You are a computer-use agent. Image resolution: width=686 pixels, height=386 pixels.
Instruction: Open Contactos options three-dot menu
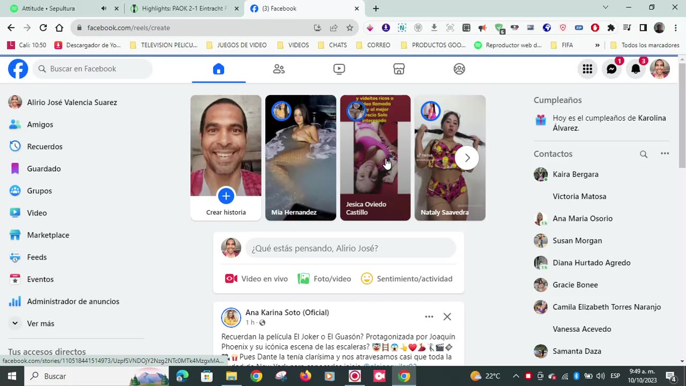click(665, 154)
